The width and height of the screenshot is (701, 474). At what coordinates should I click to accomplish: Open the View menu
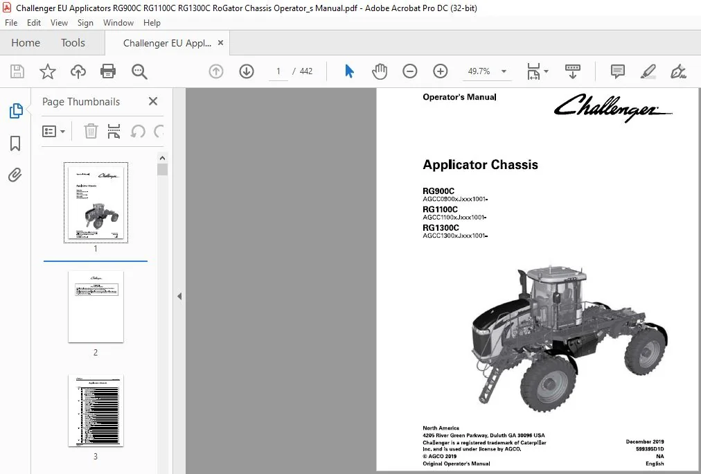[59, 23]
